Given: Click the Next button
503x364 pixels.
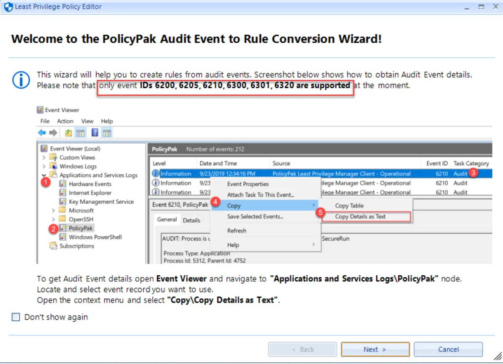Looking at the screenshot, I should [375, 349].
